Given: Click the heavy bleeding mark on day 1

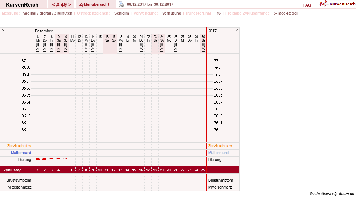Looking at the screenshot, I should pos(37,159).
